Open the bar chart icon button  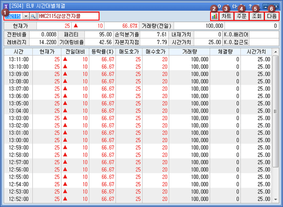coord(214,16)
